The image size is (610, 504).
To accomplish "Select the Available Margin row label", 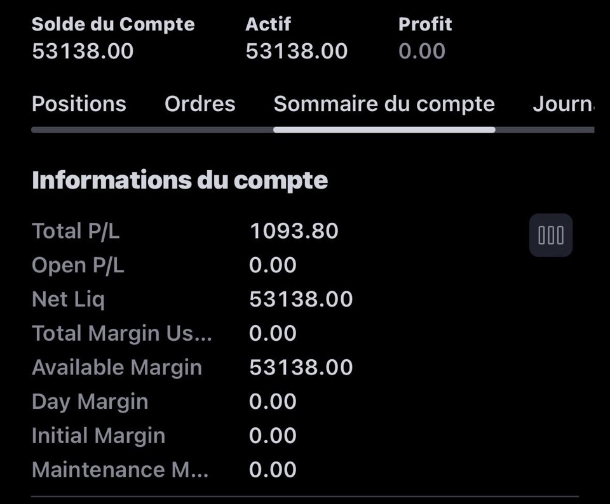I will click(x=117, y=368).
